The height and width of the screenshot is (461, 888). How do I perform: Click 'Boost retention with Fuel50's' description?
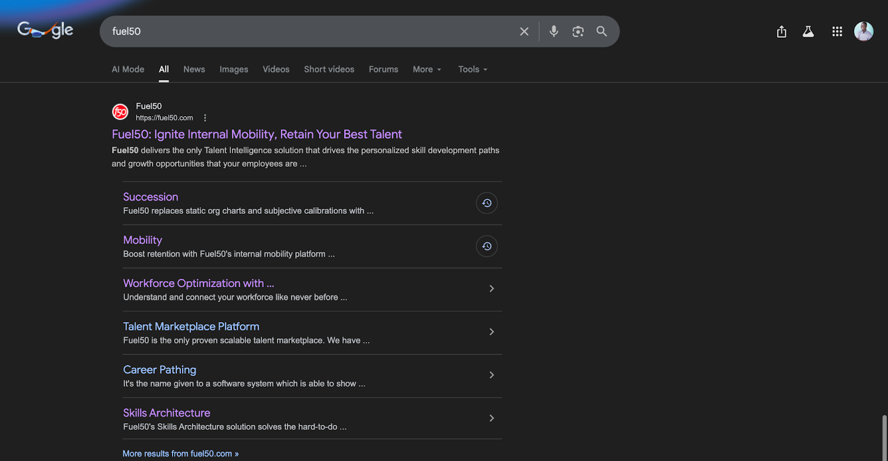(x=229, y=254)
